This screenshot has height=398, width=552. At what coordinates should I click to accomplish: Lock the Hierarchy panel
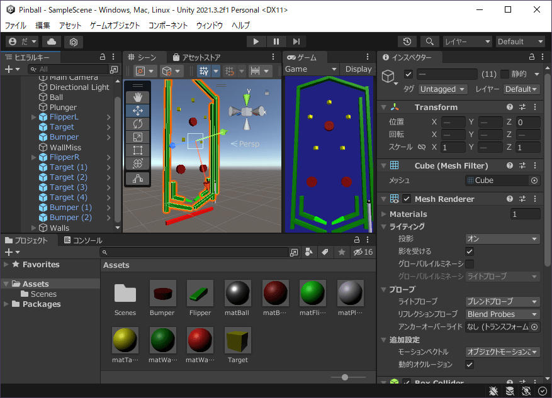(103, 57)
